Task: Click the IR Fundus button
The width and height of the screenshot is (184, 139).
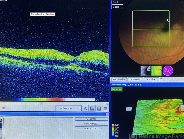Action: [x=135, y=79]
